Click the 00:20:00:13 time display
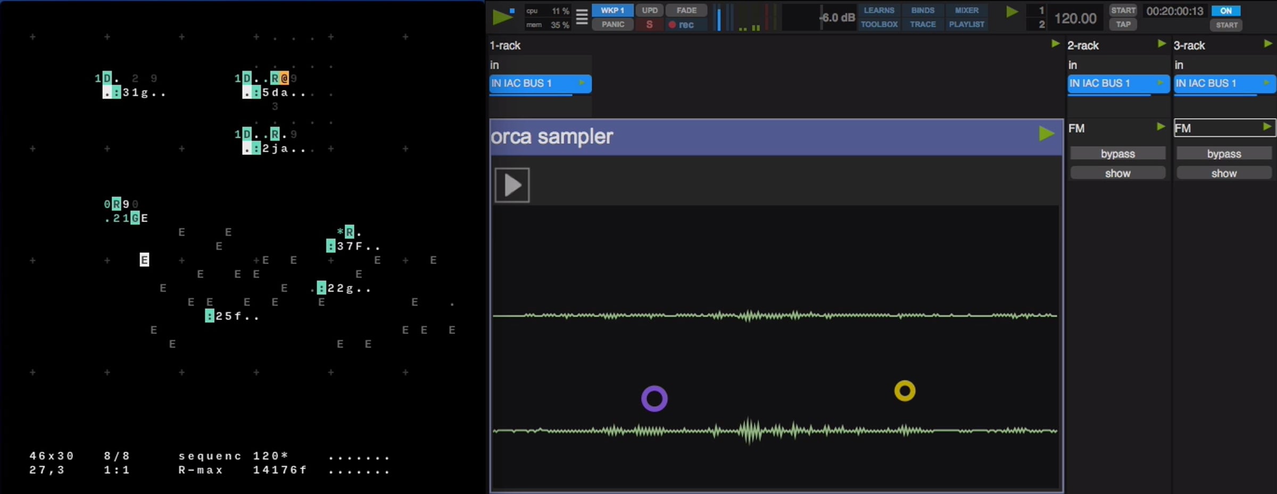 coord(1174,11)
